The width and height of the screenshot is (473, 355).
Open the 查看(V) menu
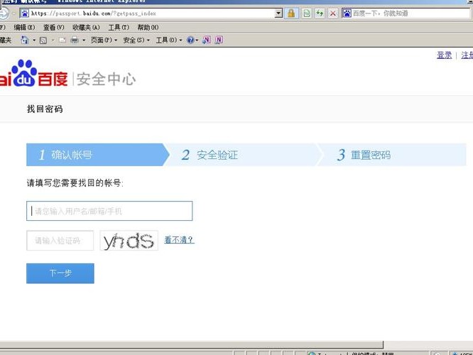click(x=54, y=28)
